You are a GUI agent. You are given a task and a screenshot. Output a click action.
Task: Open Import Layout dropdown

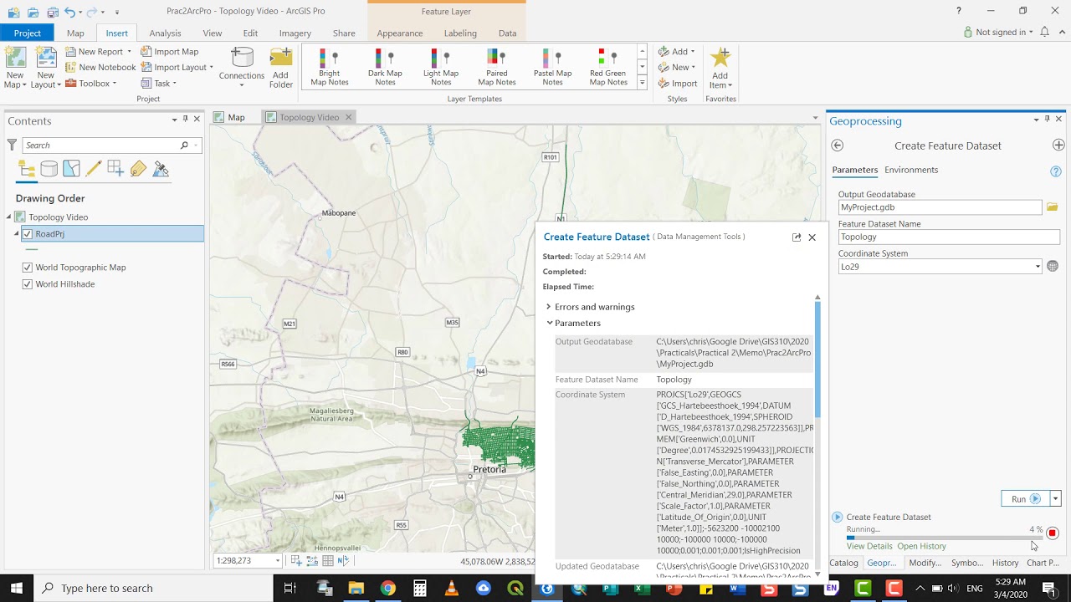(212, 68)
